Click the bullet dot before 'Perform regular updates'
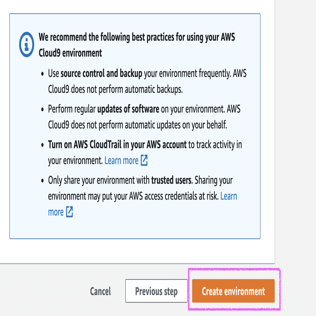The image size is (316, 316). tap(43, 110)
